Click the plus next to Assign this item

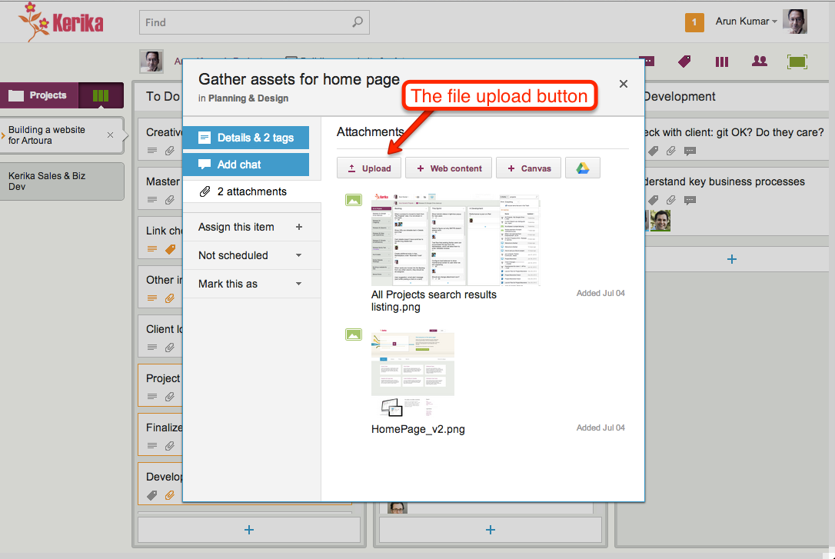(299, 227)
